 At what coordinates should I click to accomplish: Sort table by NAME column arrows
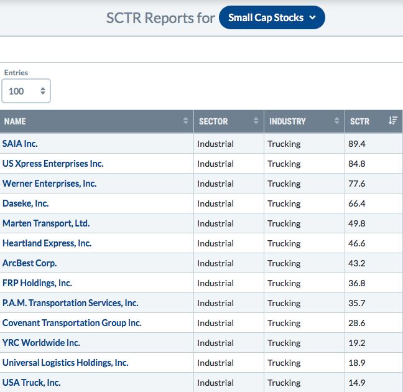tap(185, 120)
